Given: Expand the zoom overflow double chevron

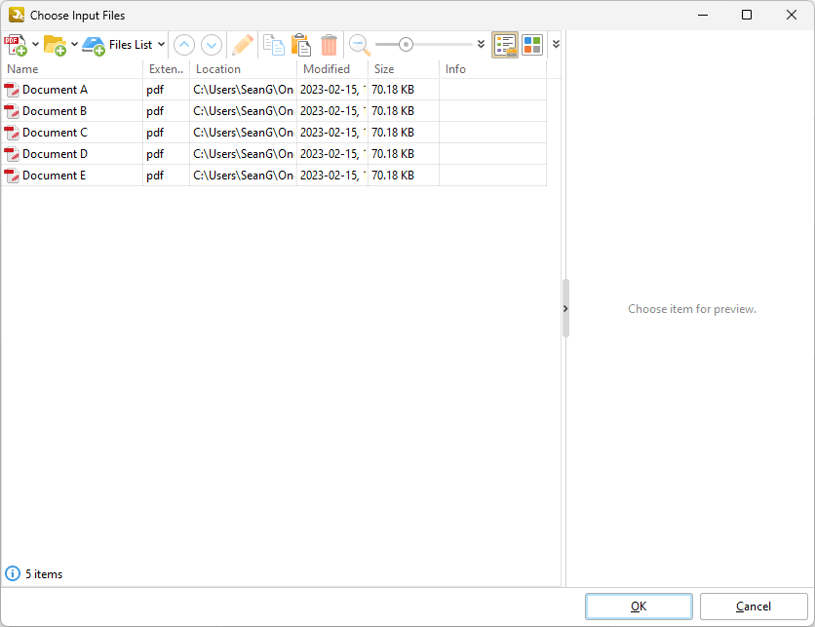Looking at the screenshot, I should 481,44.
